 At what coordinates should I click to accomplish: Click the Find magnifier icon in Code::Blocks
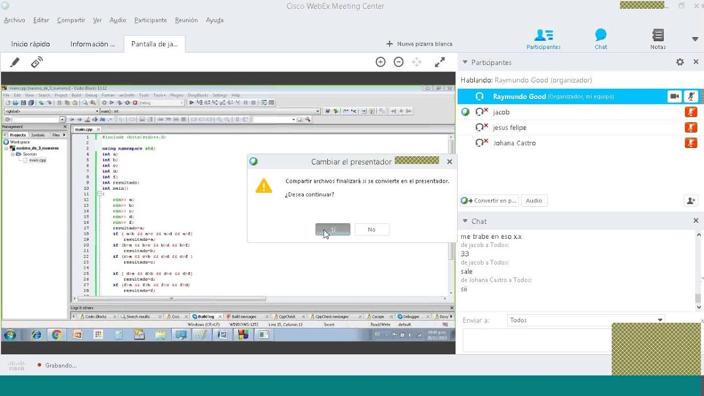pyautogui.click(x=85, y=103)
